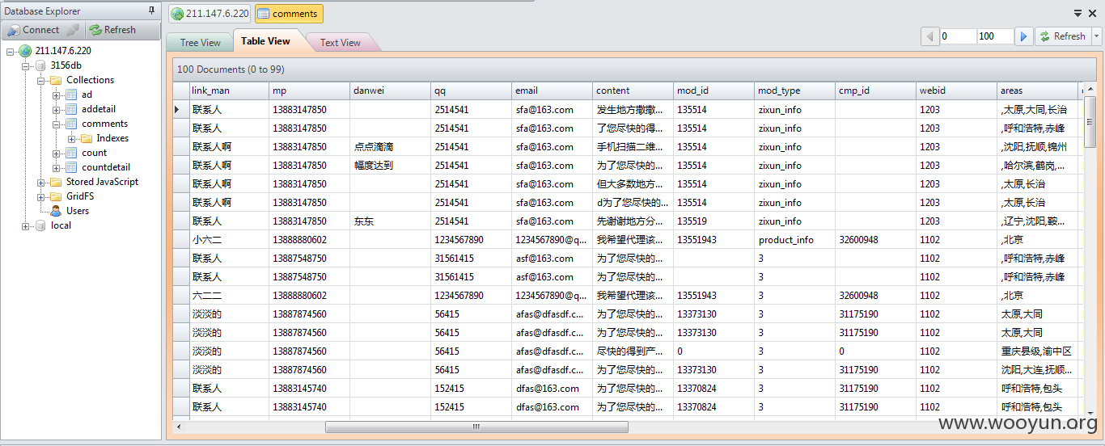Image resolution: width=1105 pixels, height=446 pixels.
Task: Click the email column header
Action: click(x=552, y=90)
